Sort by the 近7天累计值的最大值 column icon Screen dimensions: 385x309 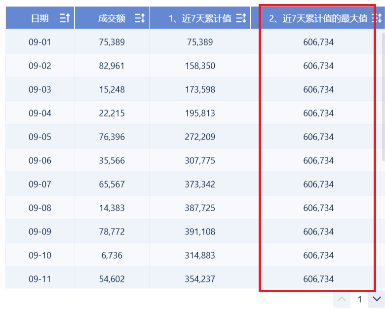coord(377,18)
